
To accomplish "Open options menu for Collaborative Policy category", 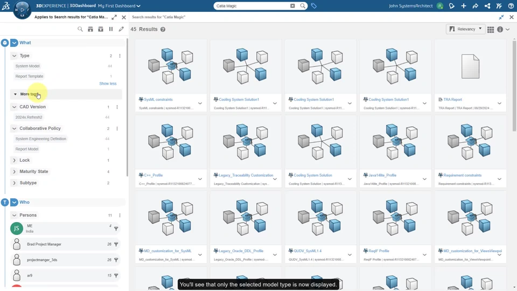I will click(117, 128).
